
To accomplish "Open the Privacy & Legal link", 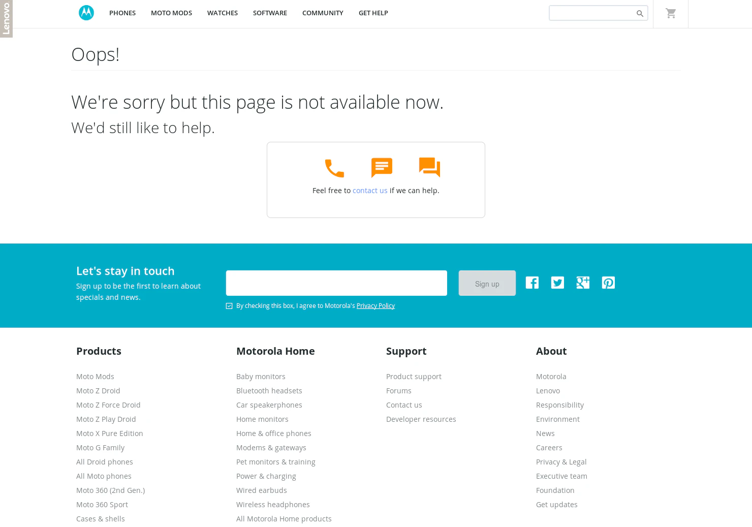I will (x=561, y=462).
